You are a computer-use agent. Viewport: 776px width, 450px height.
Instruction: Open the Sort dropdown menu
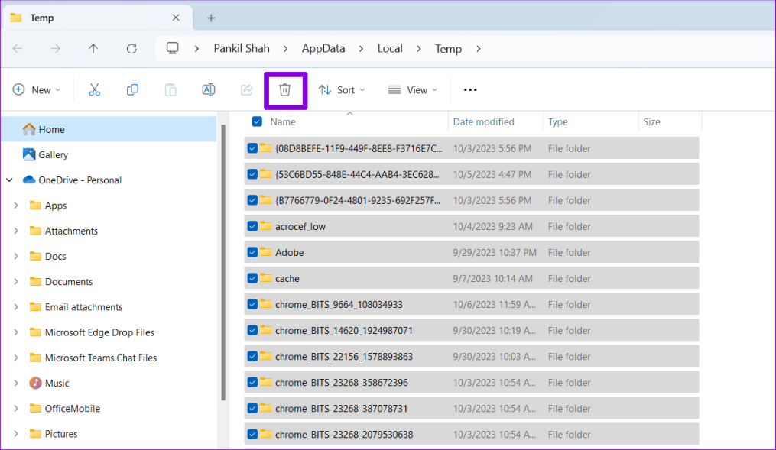tap(342, 89)
